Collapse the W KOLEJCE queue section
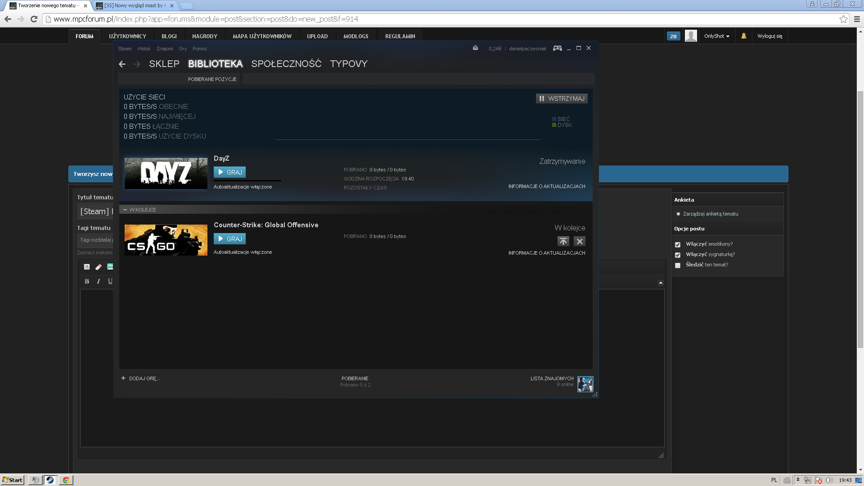 click(x=125, y=210)
